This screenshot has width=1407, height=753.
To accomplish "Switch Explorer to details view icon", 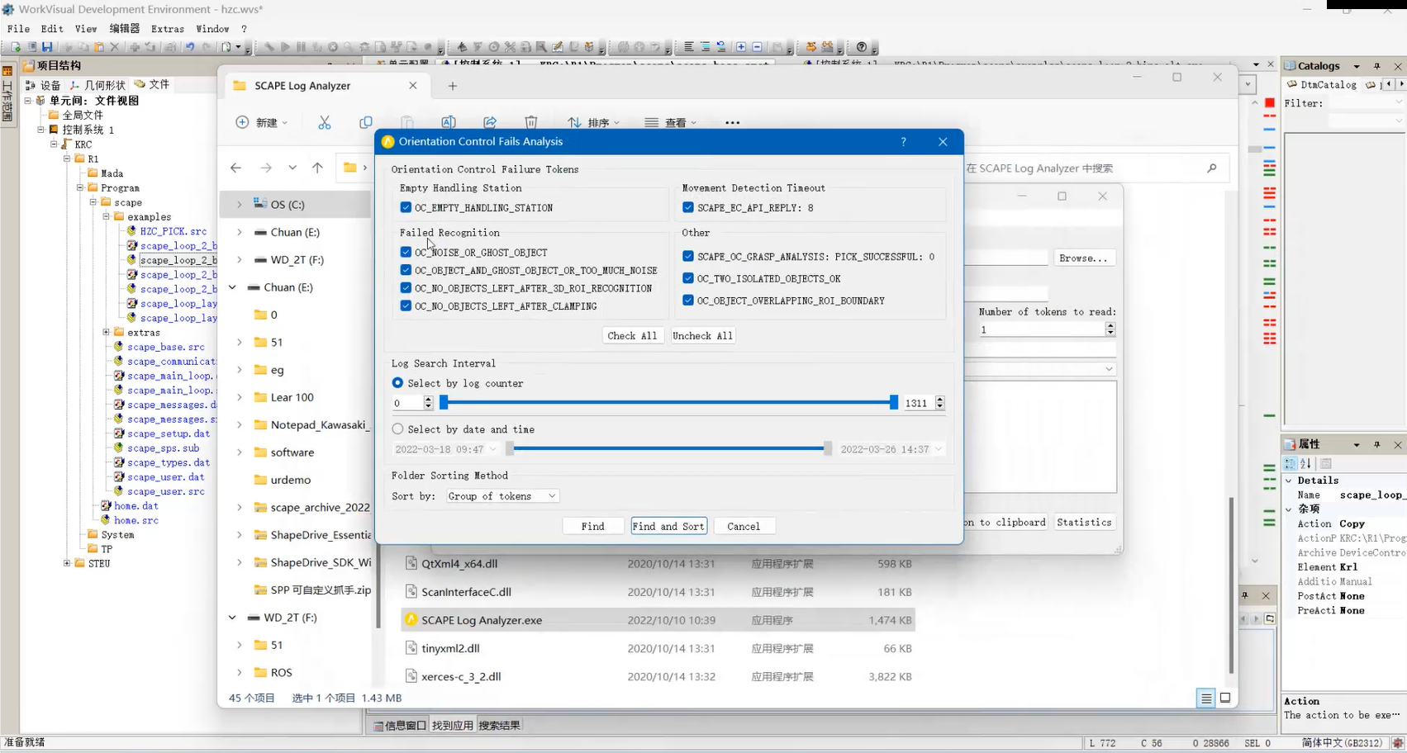I will pyautogui.click(x=1206, y=699).
